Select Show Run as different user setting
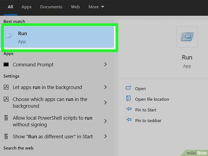Image resolution: width=208 pixels, height=156 pixels. coord(53,137)
